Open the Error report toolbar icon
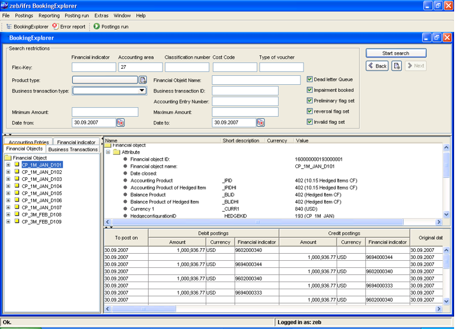The height and width of the screenshot is (329, 463). (69, 27)
